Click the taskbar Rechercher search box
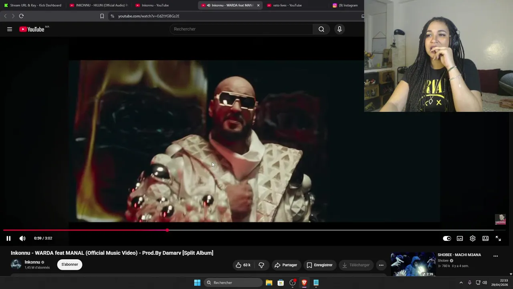Image resolution: width=513 pixels, height=289 pixels. 233,283
